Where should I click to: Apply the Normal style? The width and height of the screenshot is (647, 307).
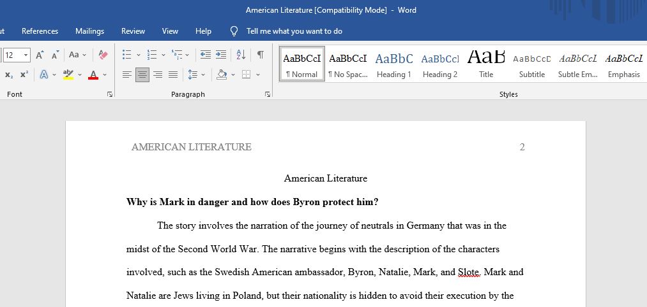coord(302,64)
